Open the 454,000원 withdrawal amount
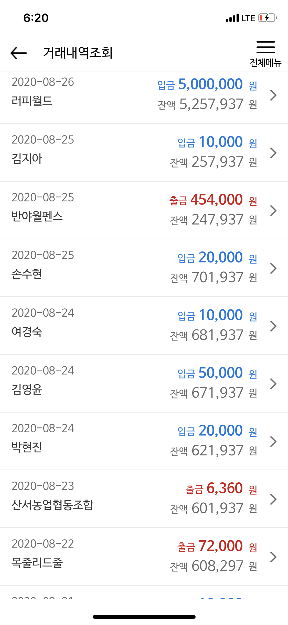 (213, 200)
